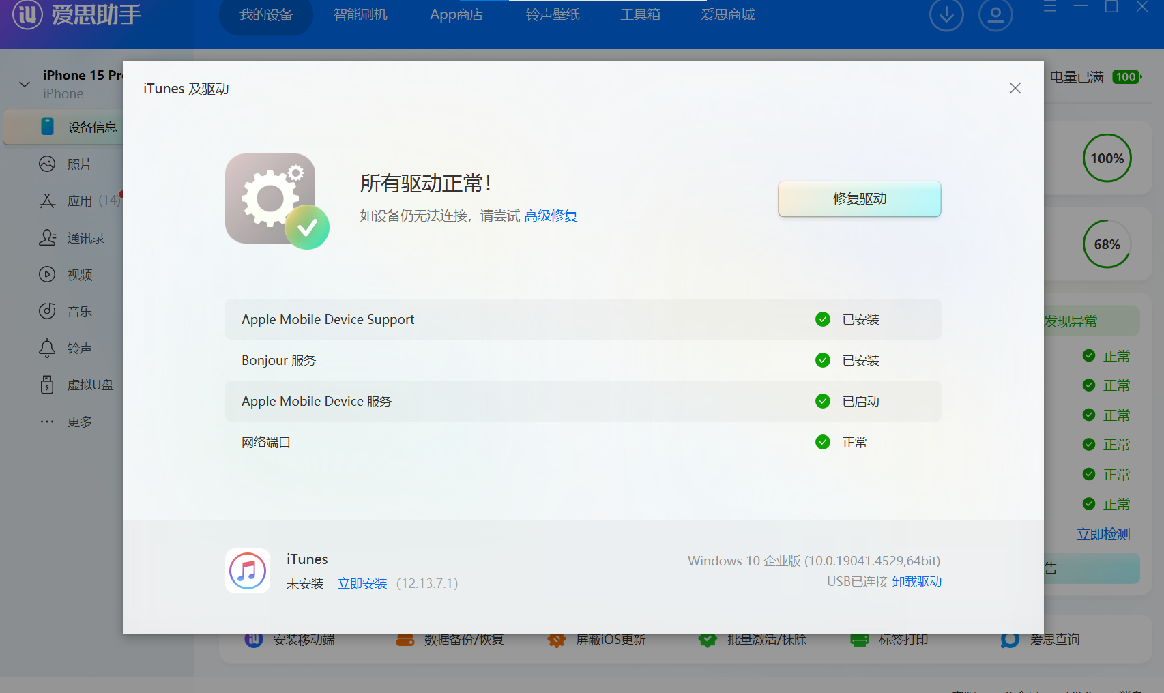Click the 爱思查询 tool icon

[x=1010, y=640]
